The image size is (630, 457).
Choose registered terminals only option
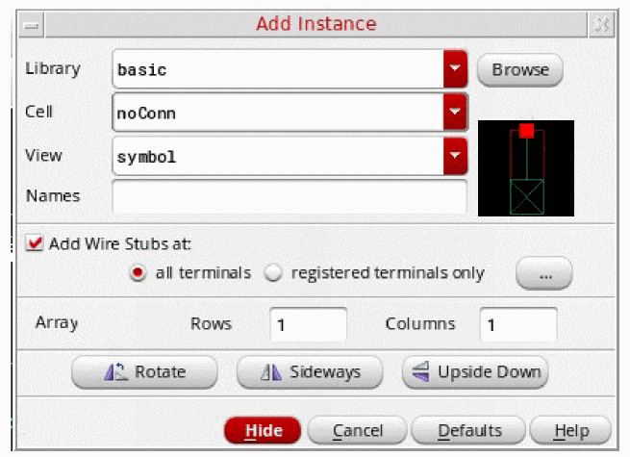click(x=272, y=273)
